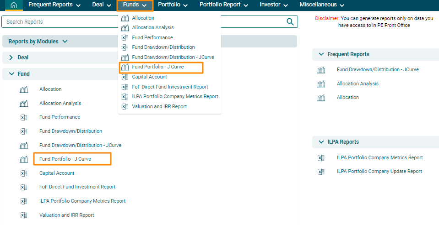
Task: Click Excel icon next to Capital Account in dropdown
Action: 125,77
